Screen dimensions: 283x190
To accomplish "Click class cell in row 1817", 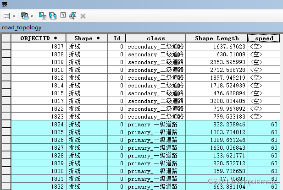I will (x=155, y=101).
